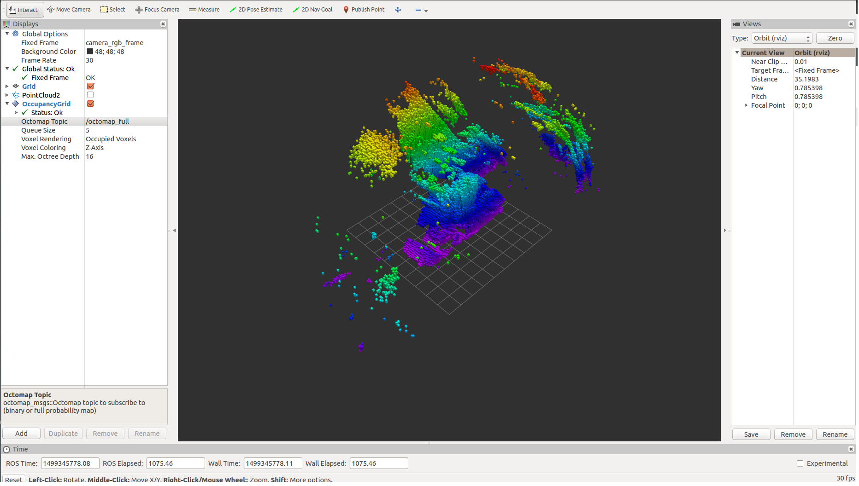The height and width of the screenshot is (486, 859).
Task: Open the view Type dropdown
Action: [782, 38]
